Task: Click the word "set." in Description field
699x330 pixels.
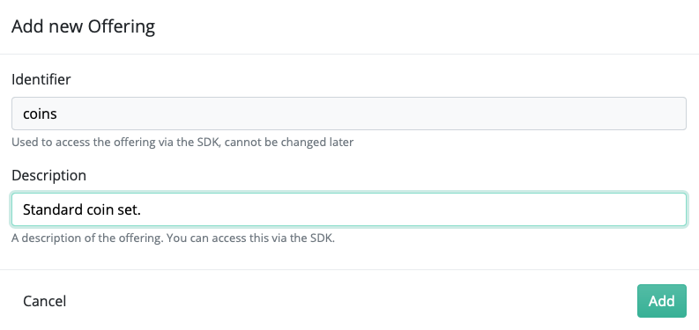Action: point(129,209)
